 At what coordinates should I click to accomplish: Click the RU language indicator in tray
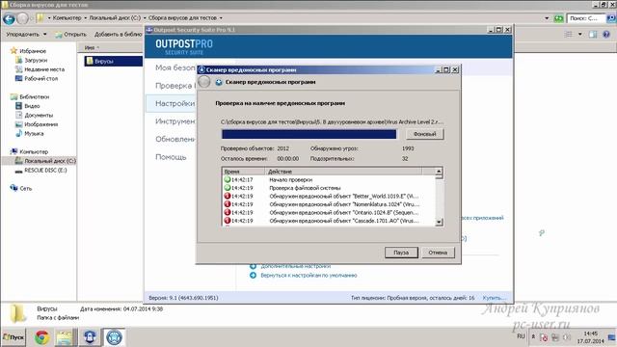click(x=521, y=336)
